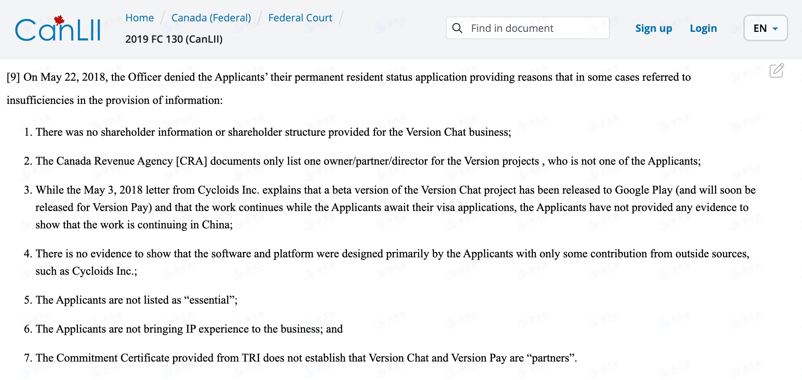The height and width of the screenshot is (380, 802).
Task: Click the line starting with "insufficiencies"
Action: point(114,100)
